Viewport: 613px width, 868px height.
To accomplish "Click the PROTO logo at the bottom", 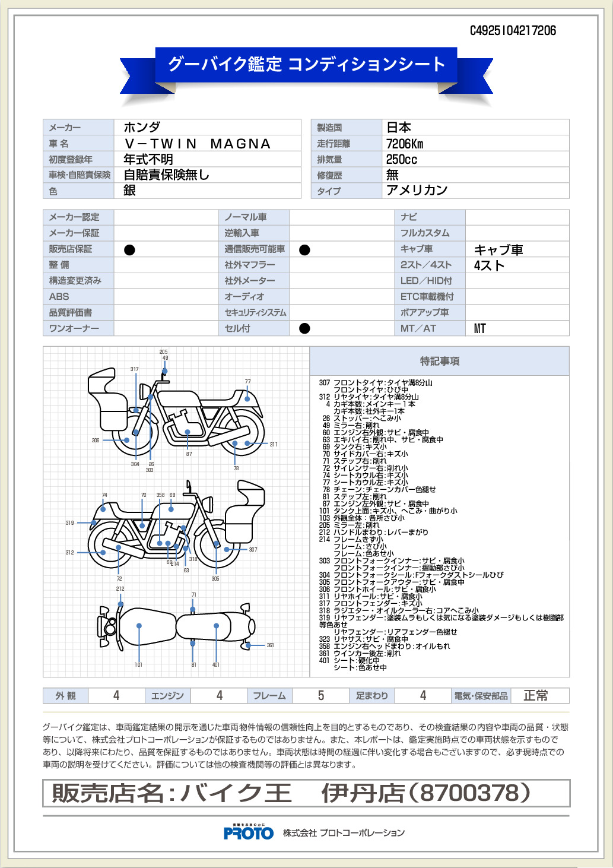I will point(248,832).
